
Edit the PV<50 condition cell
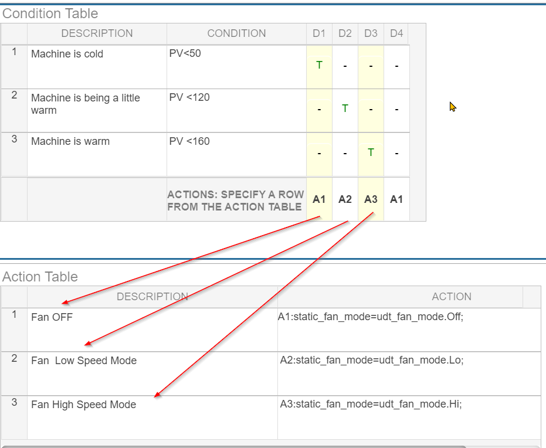pos(236,67)
